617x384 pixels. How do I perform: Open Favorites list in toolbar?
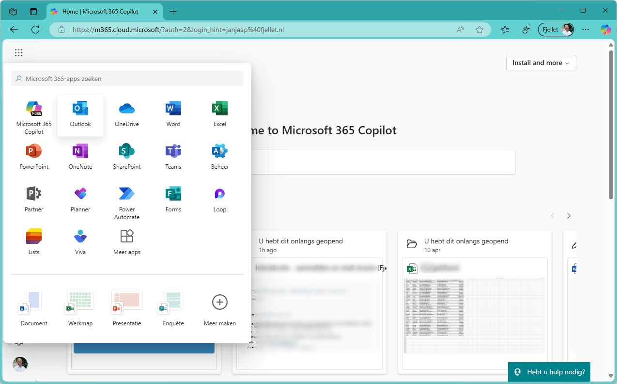pyautogui.click(x=505, y=30)
